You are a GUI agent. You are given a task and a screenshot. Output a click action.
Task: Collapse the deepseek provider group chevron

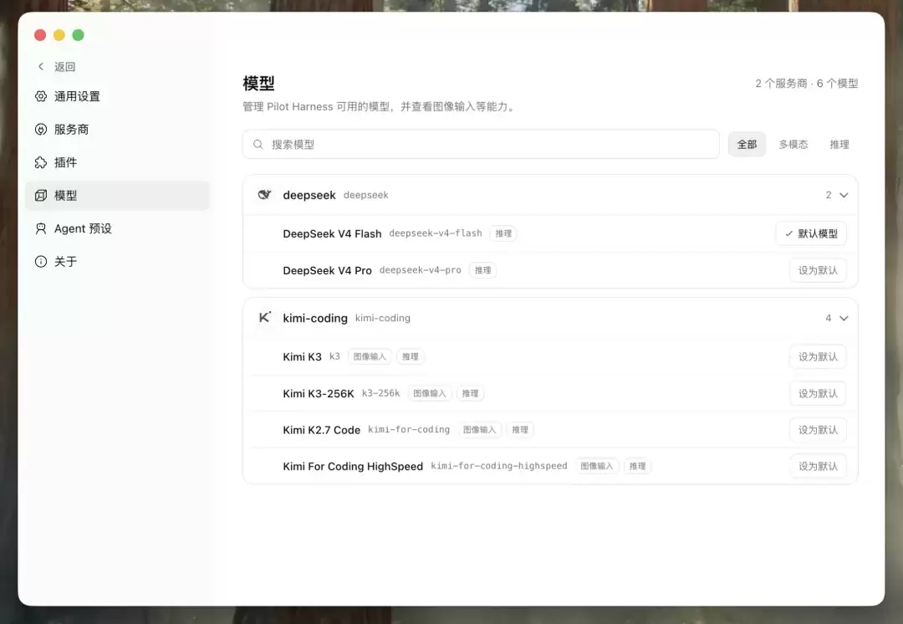click(x=844, y=196)
